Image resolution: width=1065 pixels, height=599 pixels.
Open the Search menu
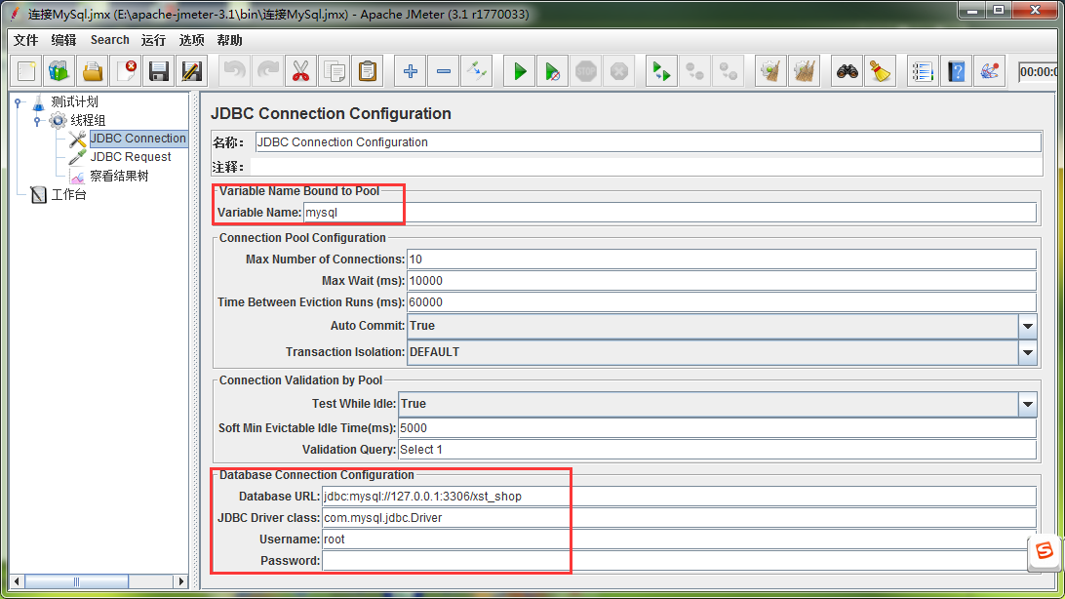coord(110,40)
